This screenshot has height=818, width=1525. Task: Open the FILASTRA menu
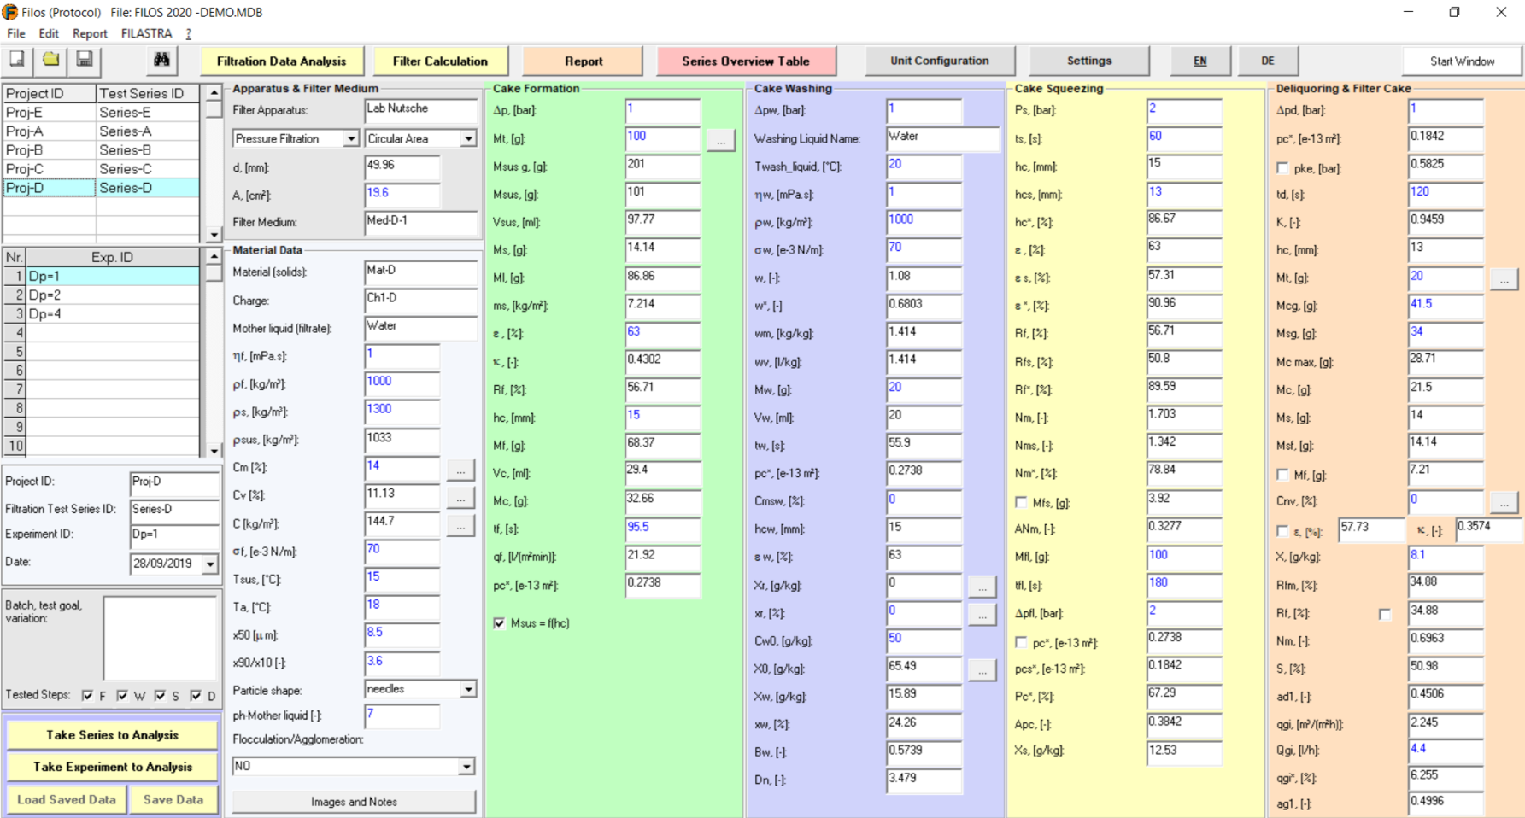coord(146,33)
